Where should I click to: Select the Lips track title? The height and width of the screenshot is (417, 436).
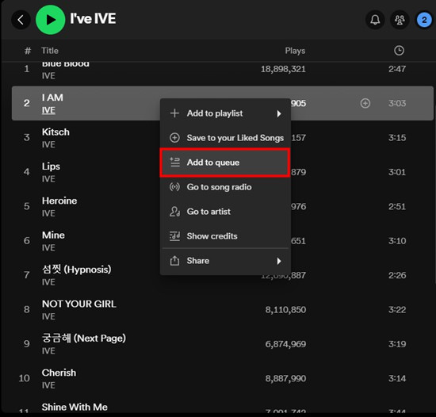point(51,166)
